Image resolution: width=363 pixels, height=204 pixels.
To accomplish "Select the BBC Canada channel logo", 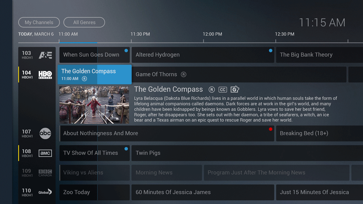I will pos(45,173).
